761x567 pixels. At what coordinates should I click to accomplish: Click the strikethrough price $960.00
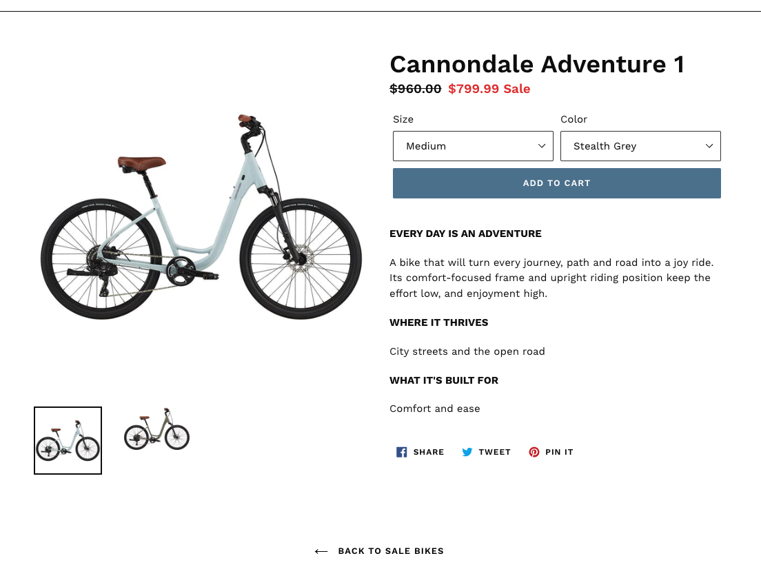point(415,89)
